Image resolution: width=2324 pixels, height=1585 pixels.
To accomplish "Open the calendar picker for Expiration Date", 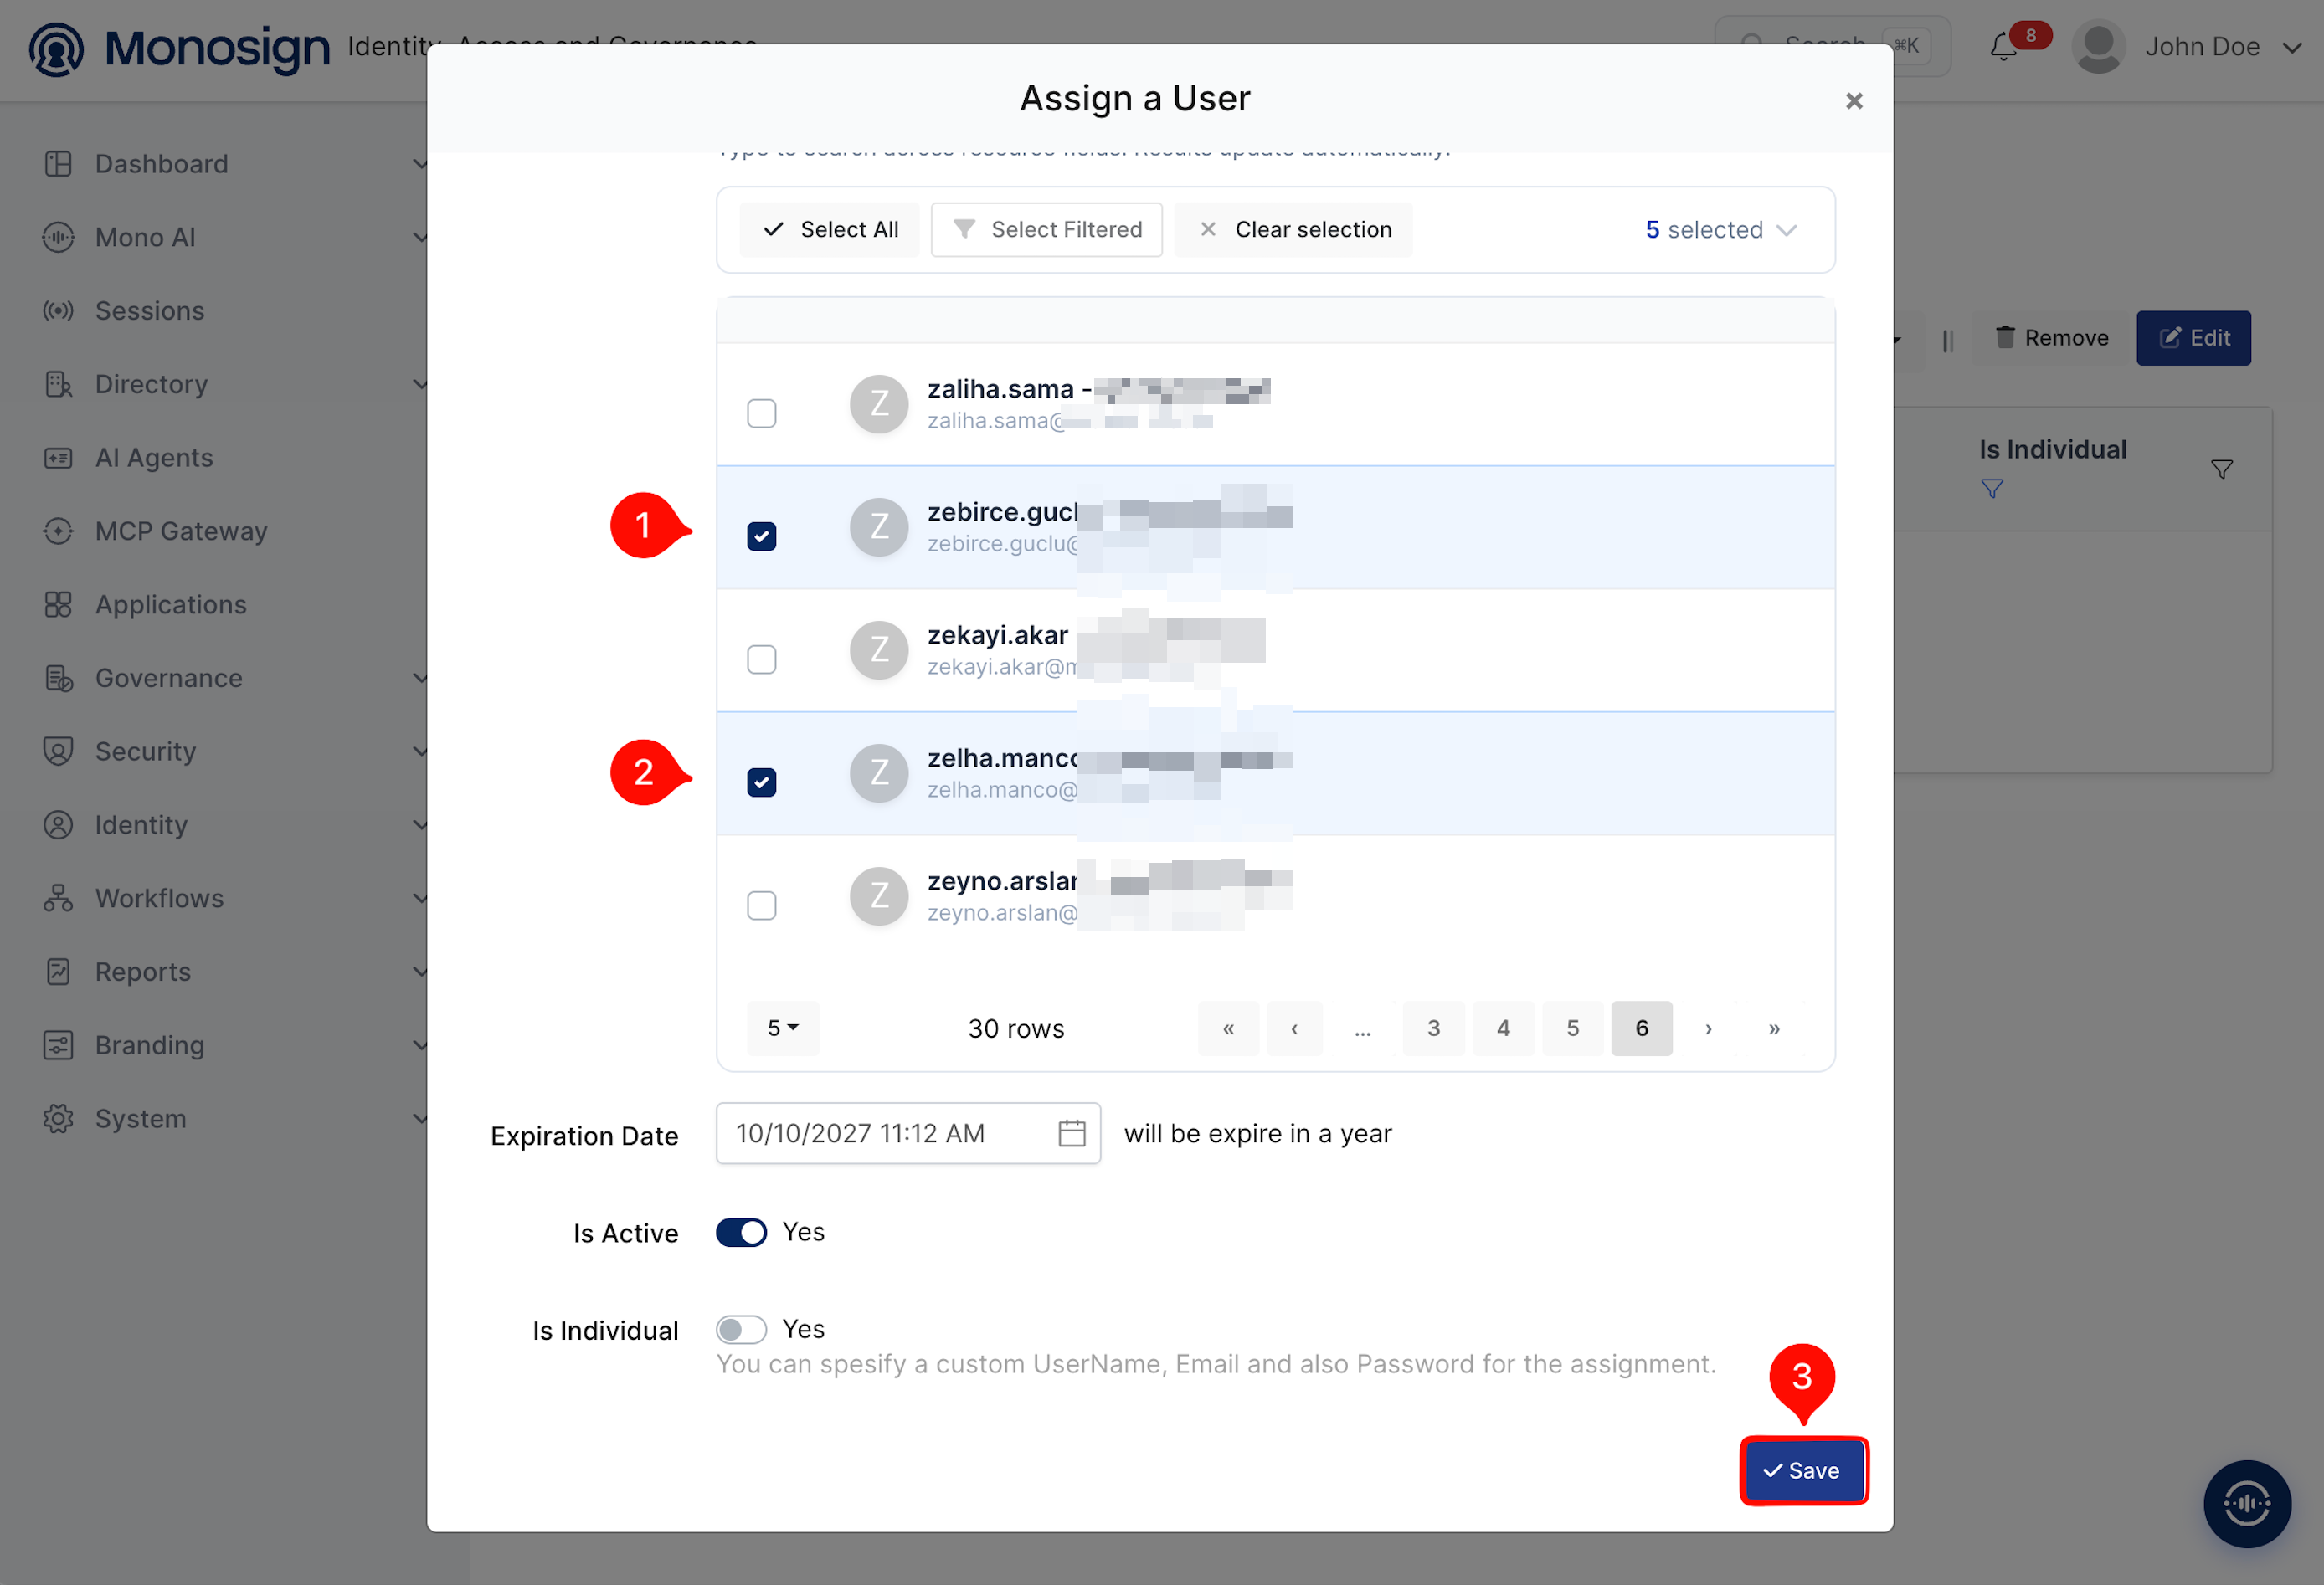I will click(x=1071, y=1133).
